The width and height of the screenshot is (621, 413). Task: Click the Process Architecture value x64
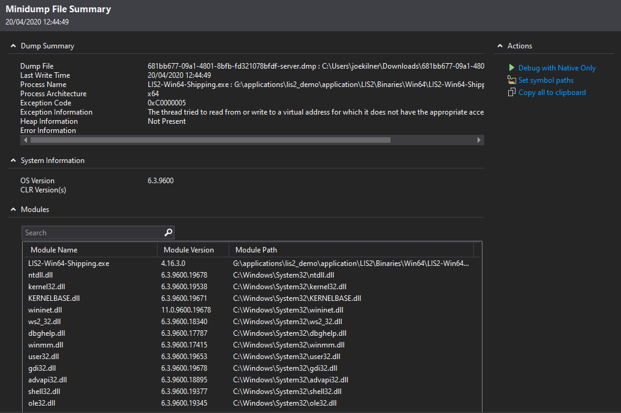coord(153,94)
